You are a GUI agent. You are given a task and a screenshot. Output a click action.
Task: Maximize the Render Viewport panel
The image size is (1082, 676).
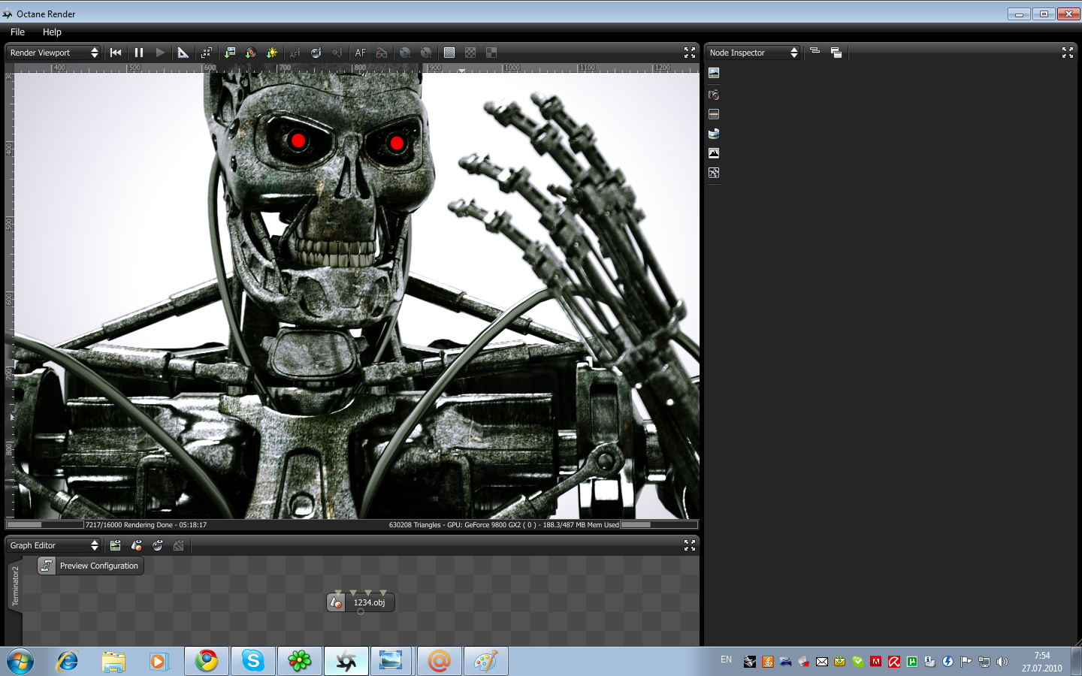point(690,53)
